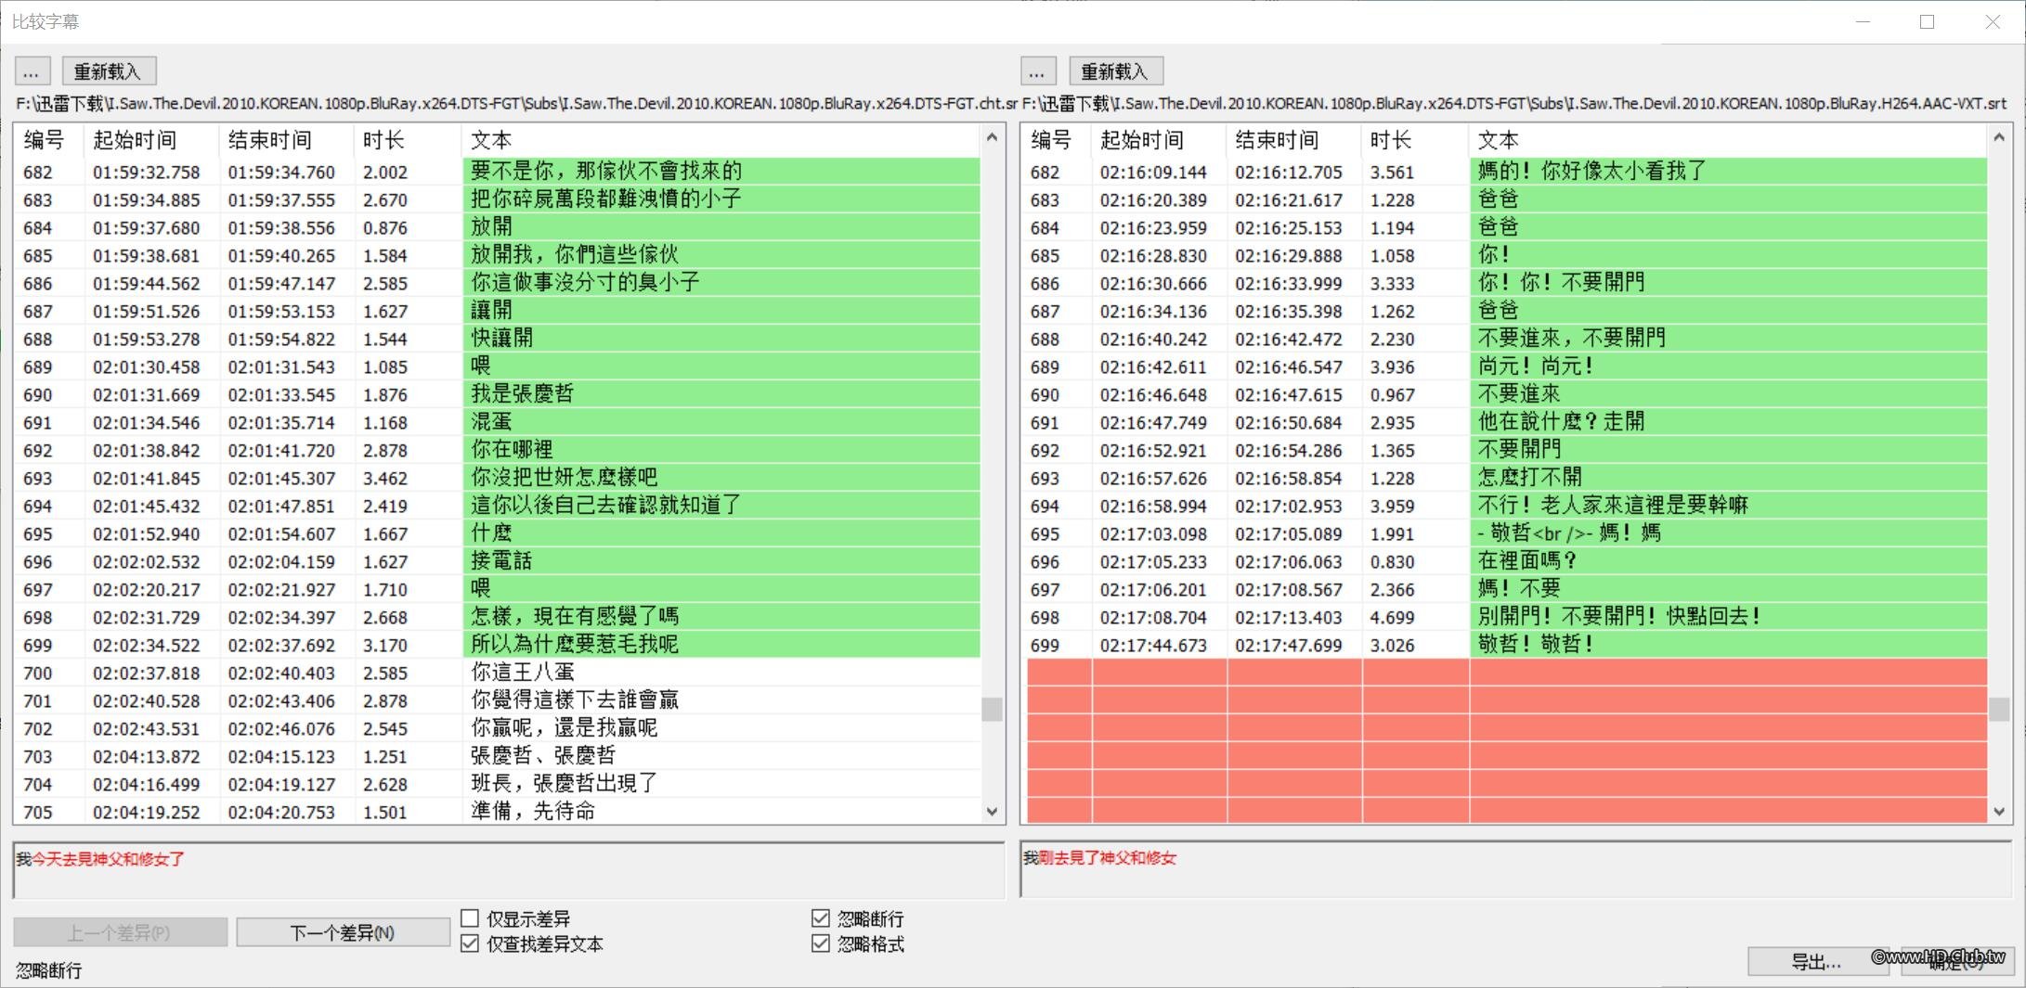Select subtitle row 690 "我是張慶哲"
This screenshot has height=988, width=2026.
coord(520,393)
